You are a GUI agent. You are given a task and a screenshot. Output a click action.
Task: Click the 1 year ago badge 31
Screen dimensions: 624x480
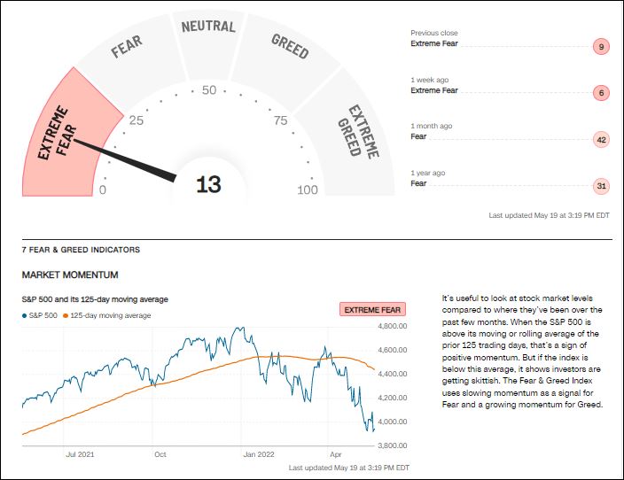tap(601, 186)
